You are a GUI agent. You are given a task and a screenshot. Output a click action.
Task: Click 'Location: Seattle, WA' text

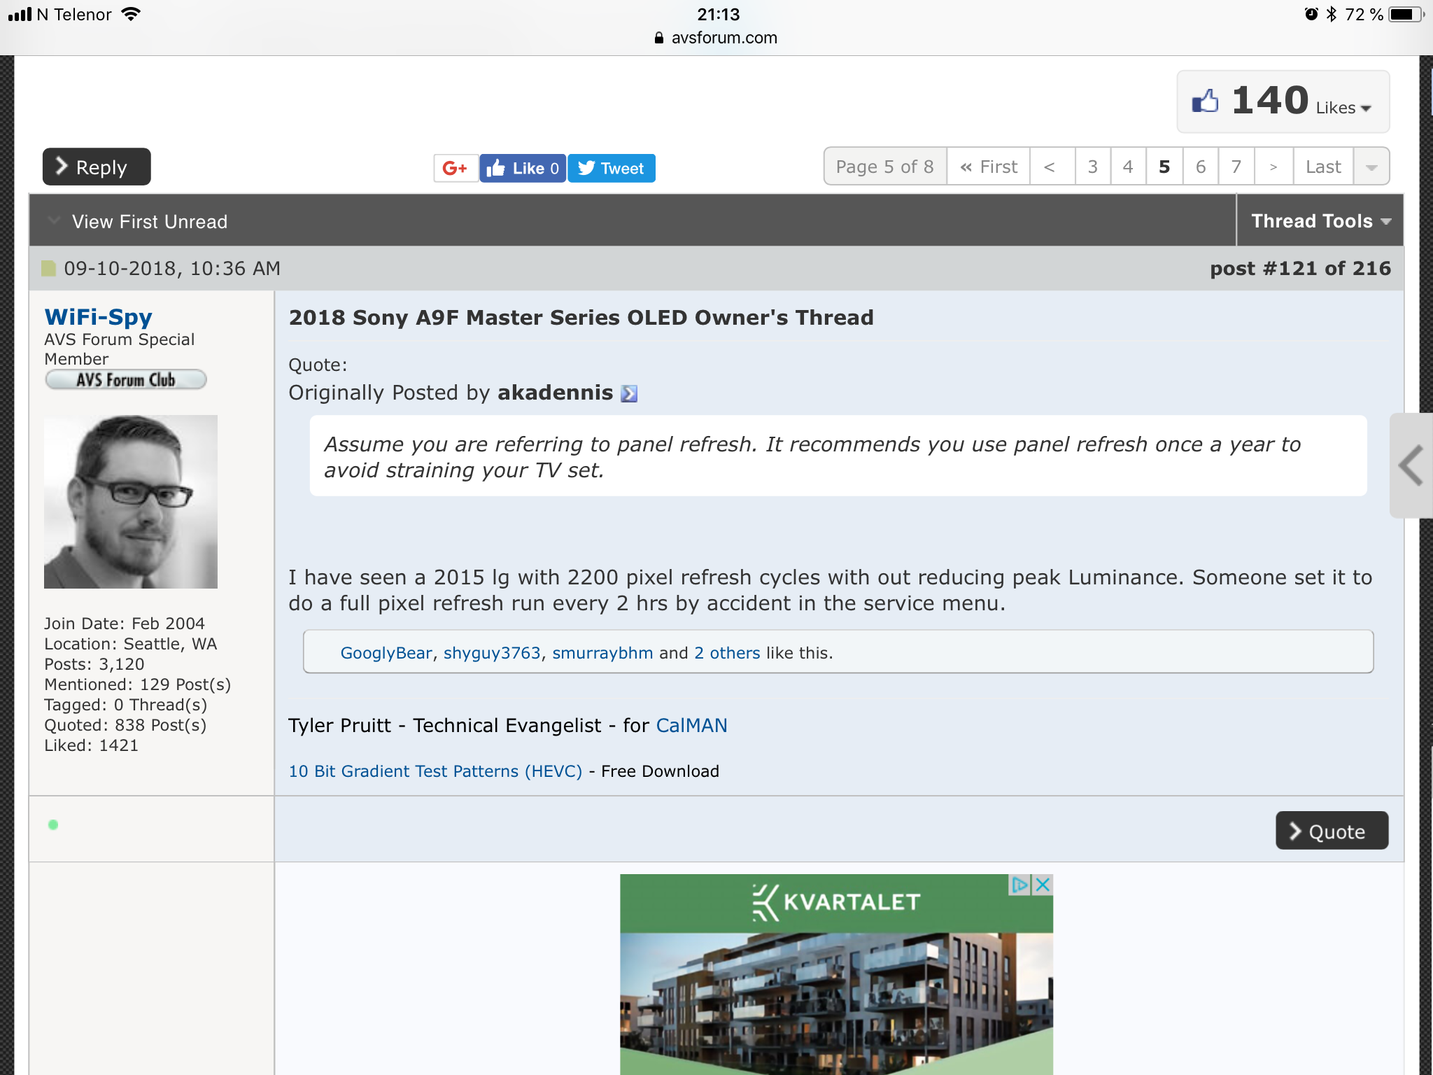point(131,644)
